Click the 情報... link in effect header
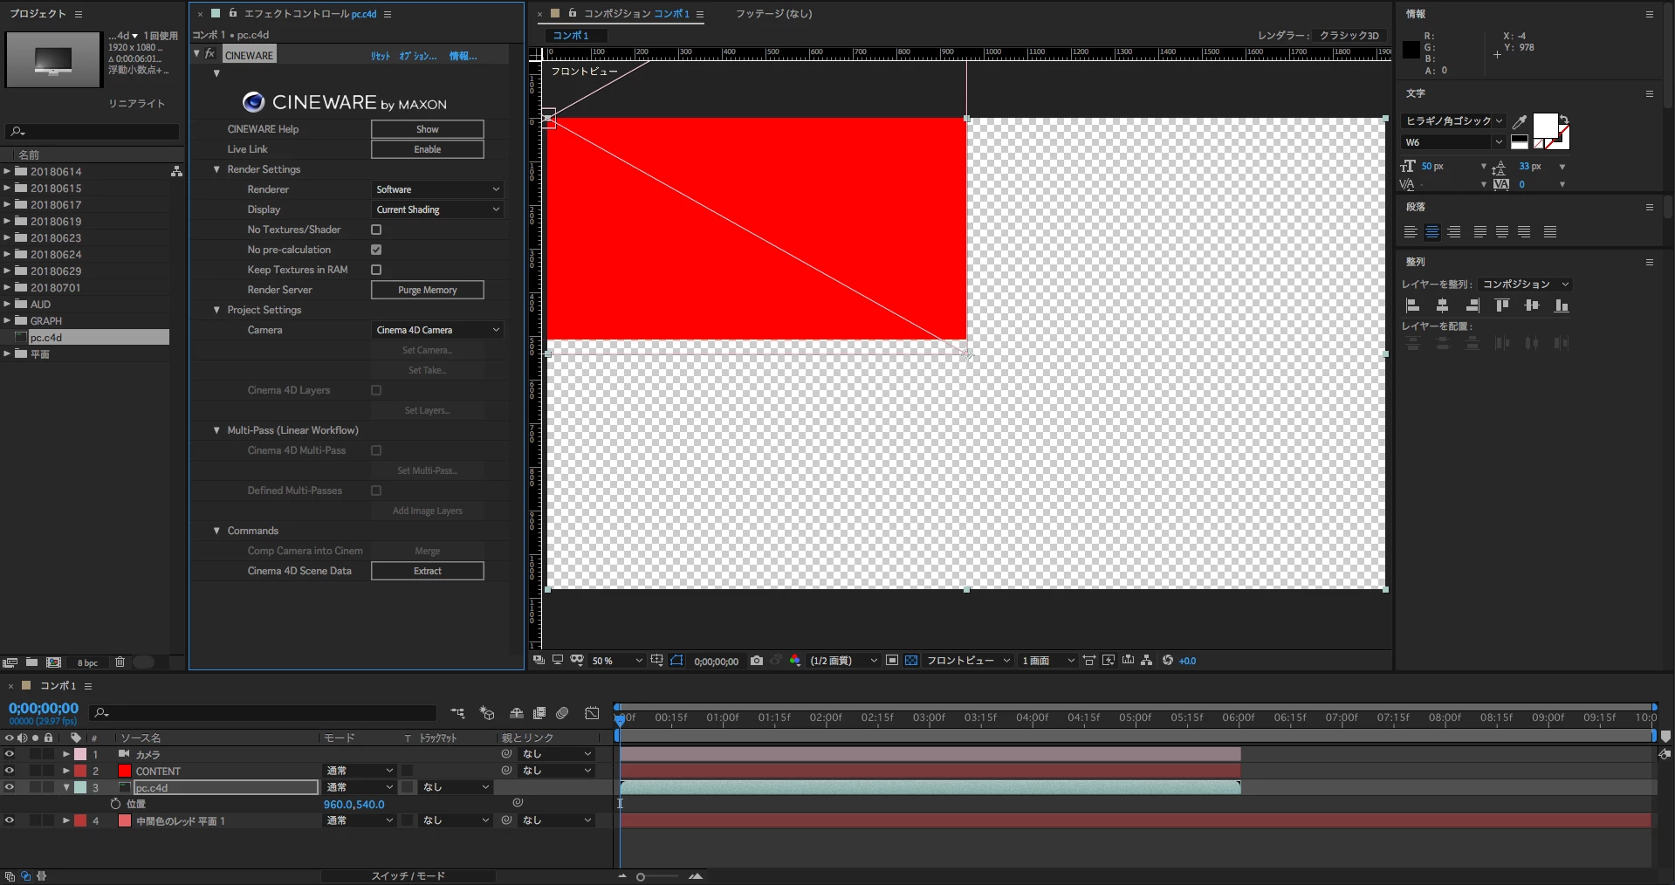This screenshot has width=1675, height=885. 463,56
